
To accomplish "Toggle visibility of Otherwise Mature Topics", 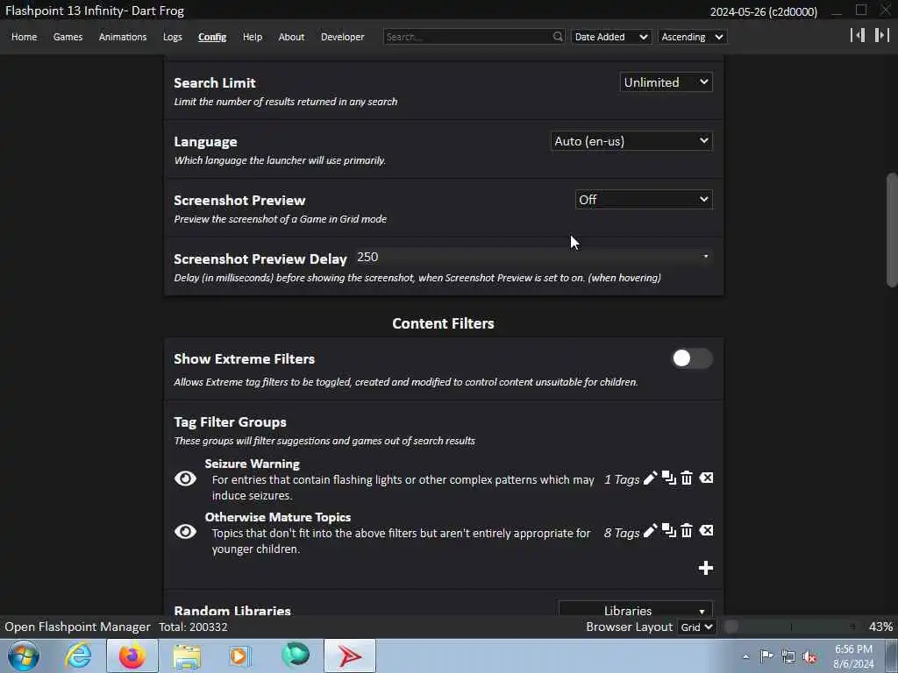I will (x=185, y=532).
